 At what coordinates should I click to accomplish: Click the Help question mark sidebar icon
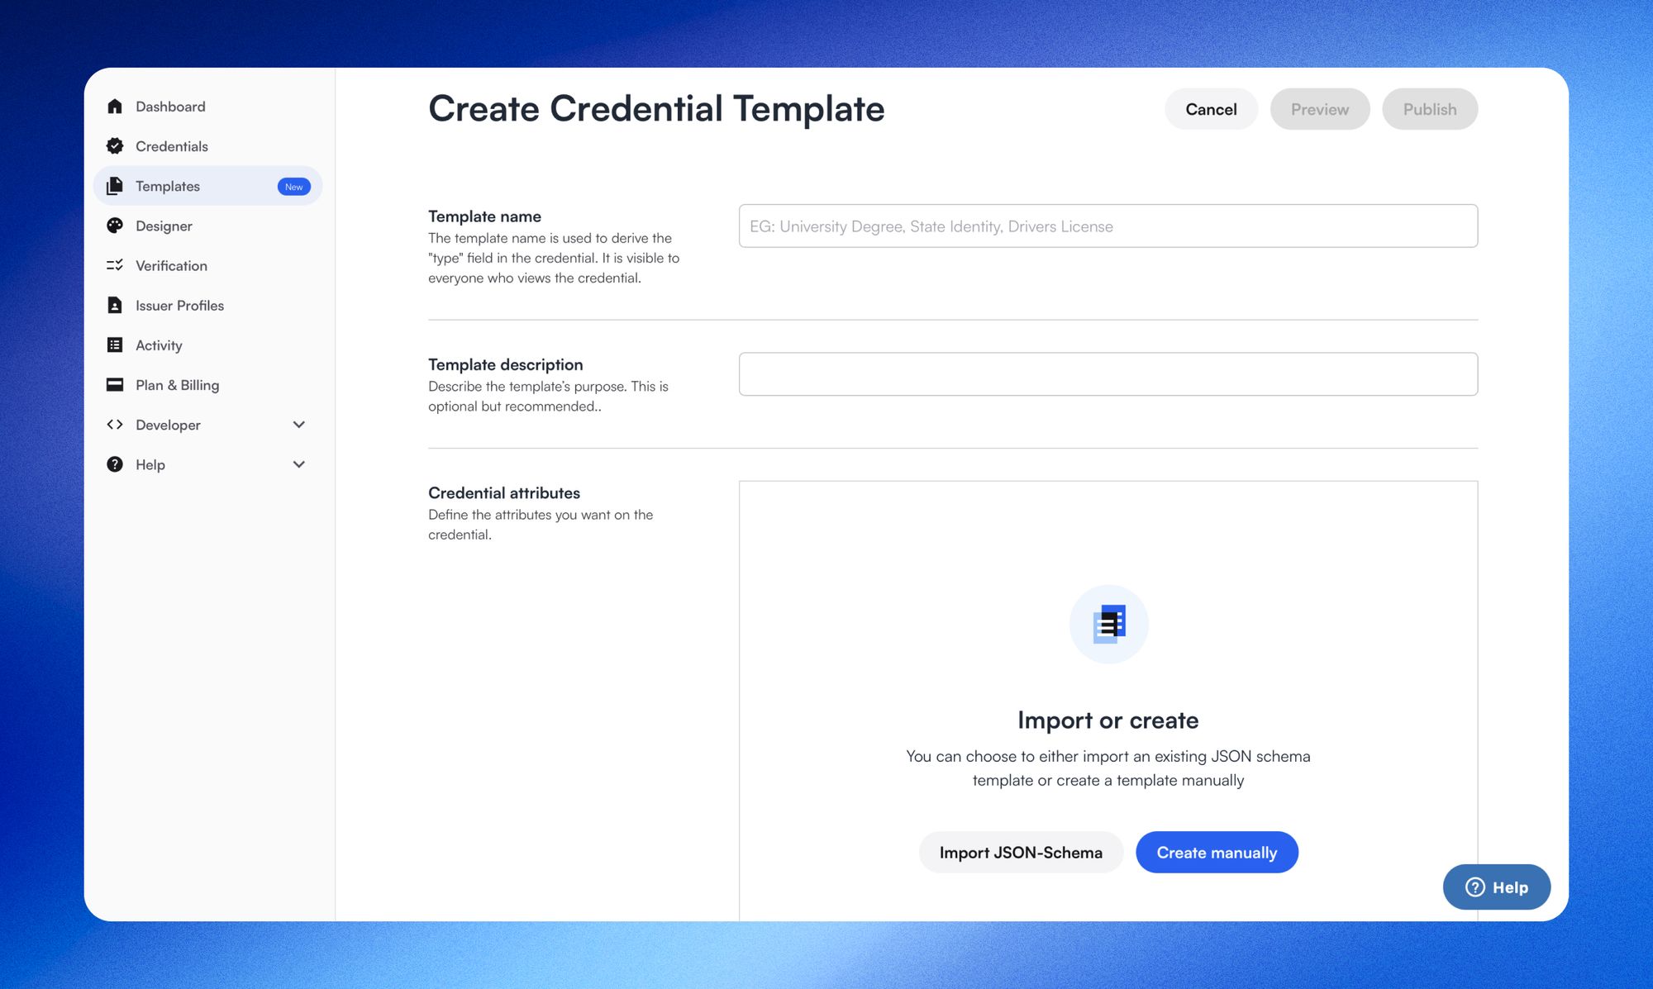click(115, 464)
